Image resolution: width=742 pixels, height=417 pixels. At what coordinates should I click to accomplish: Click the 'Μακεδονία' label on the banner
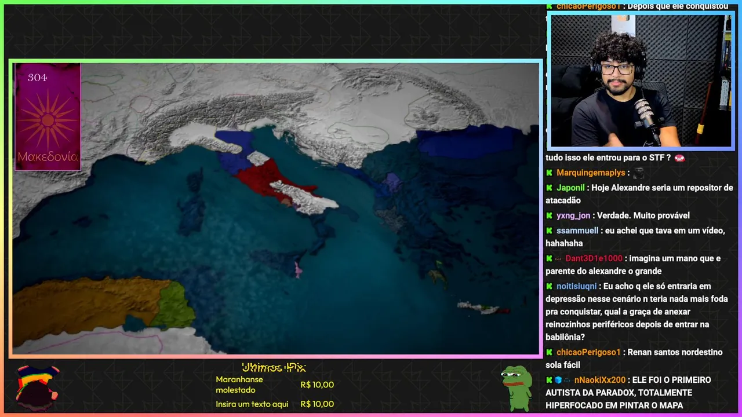coord(48,157)
